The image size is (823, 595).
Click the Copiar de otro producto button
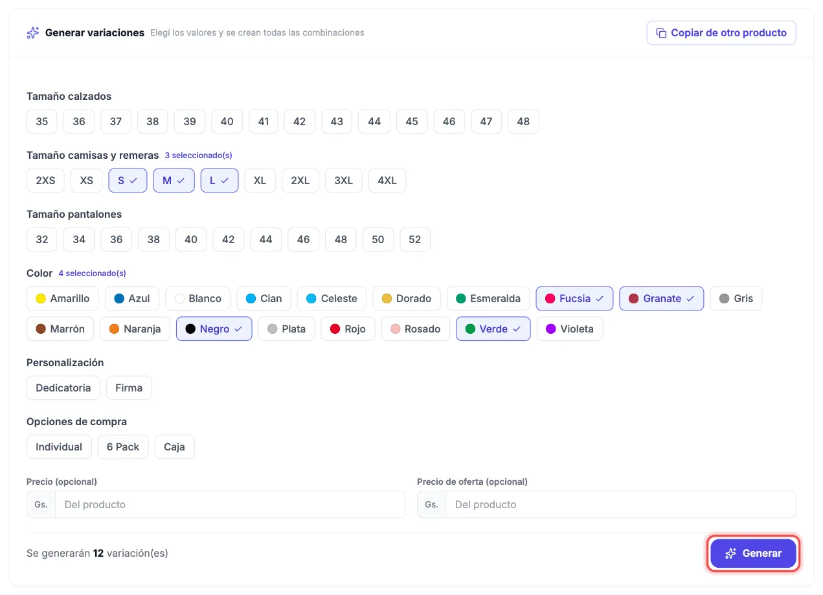click(721, 33)
